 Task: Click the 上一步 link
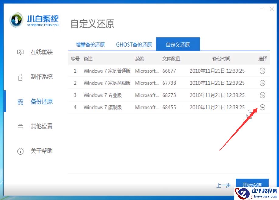click(224, 185)
